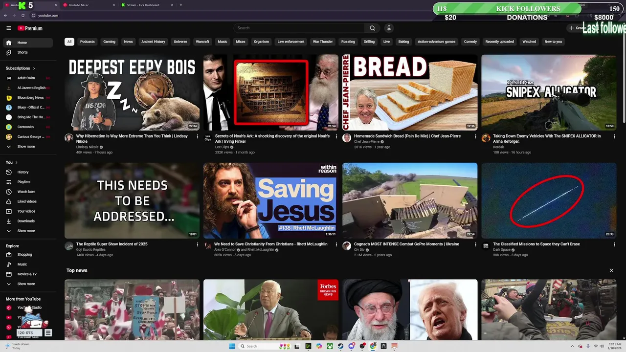Expand the Subscriptions section heading

click(21, 68)
